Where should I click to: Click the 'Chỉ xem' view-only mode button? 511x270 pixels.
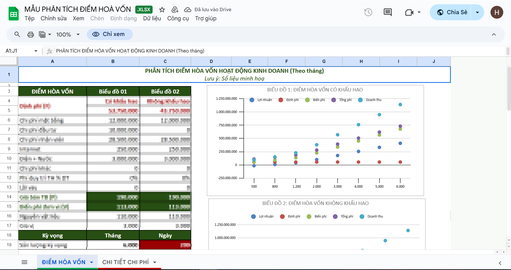coord(109,34)
